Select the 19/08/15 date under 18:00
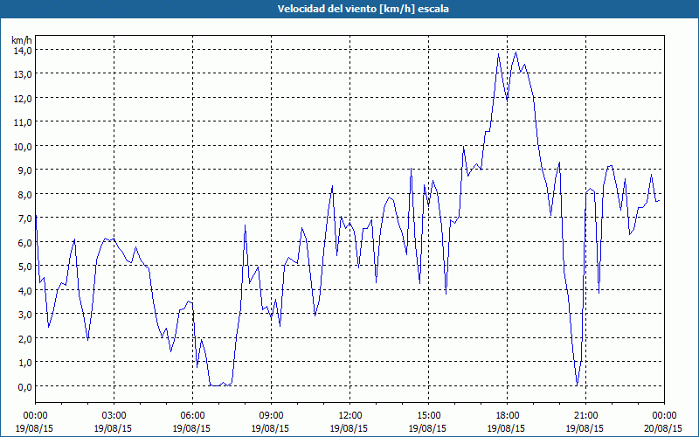Image resolution: width=699 pixels, height=437 pixels. tap(506, 428)
